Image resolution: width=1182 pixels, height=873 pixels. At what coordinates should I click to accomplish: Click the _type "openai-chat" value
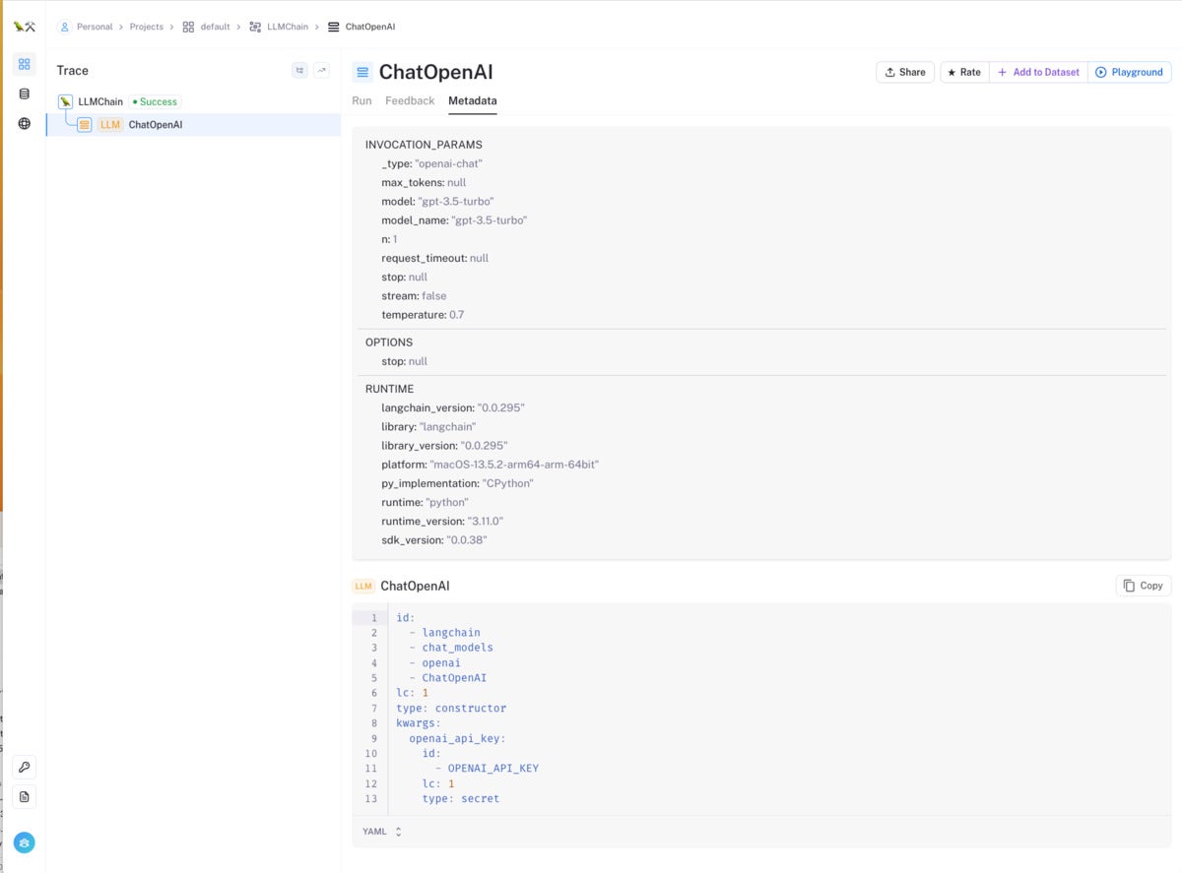(448, 163)
